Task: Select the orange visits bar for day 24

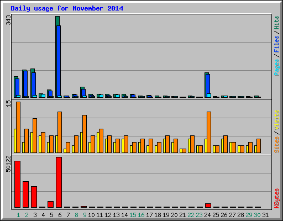Action: (209, 132)
